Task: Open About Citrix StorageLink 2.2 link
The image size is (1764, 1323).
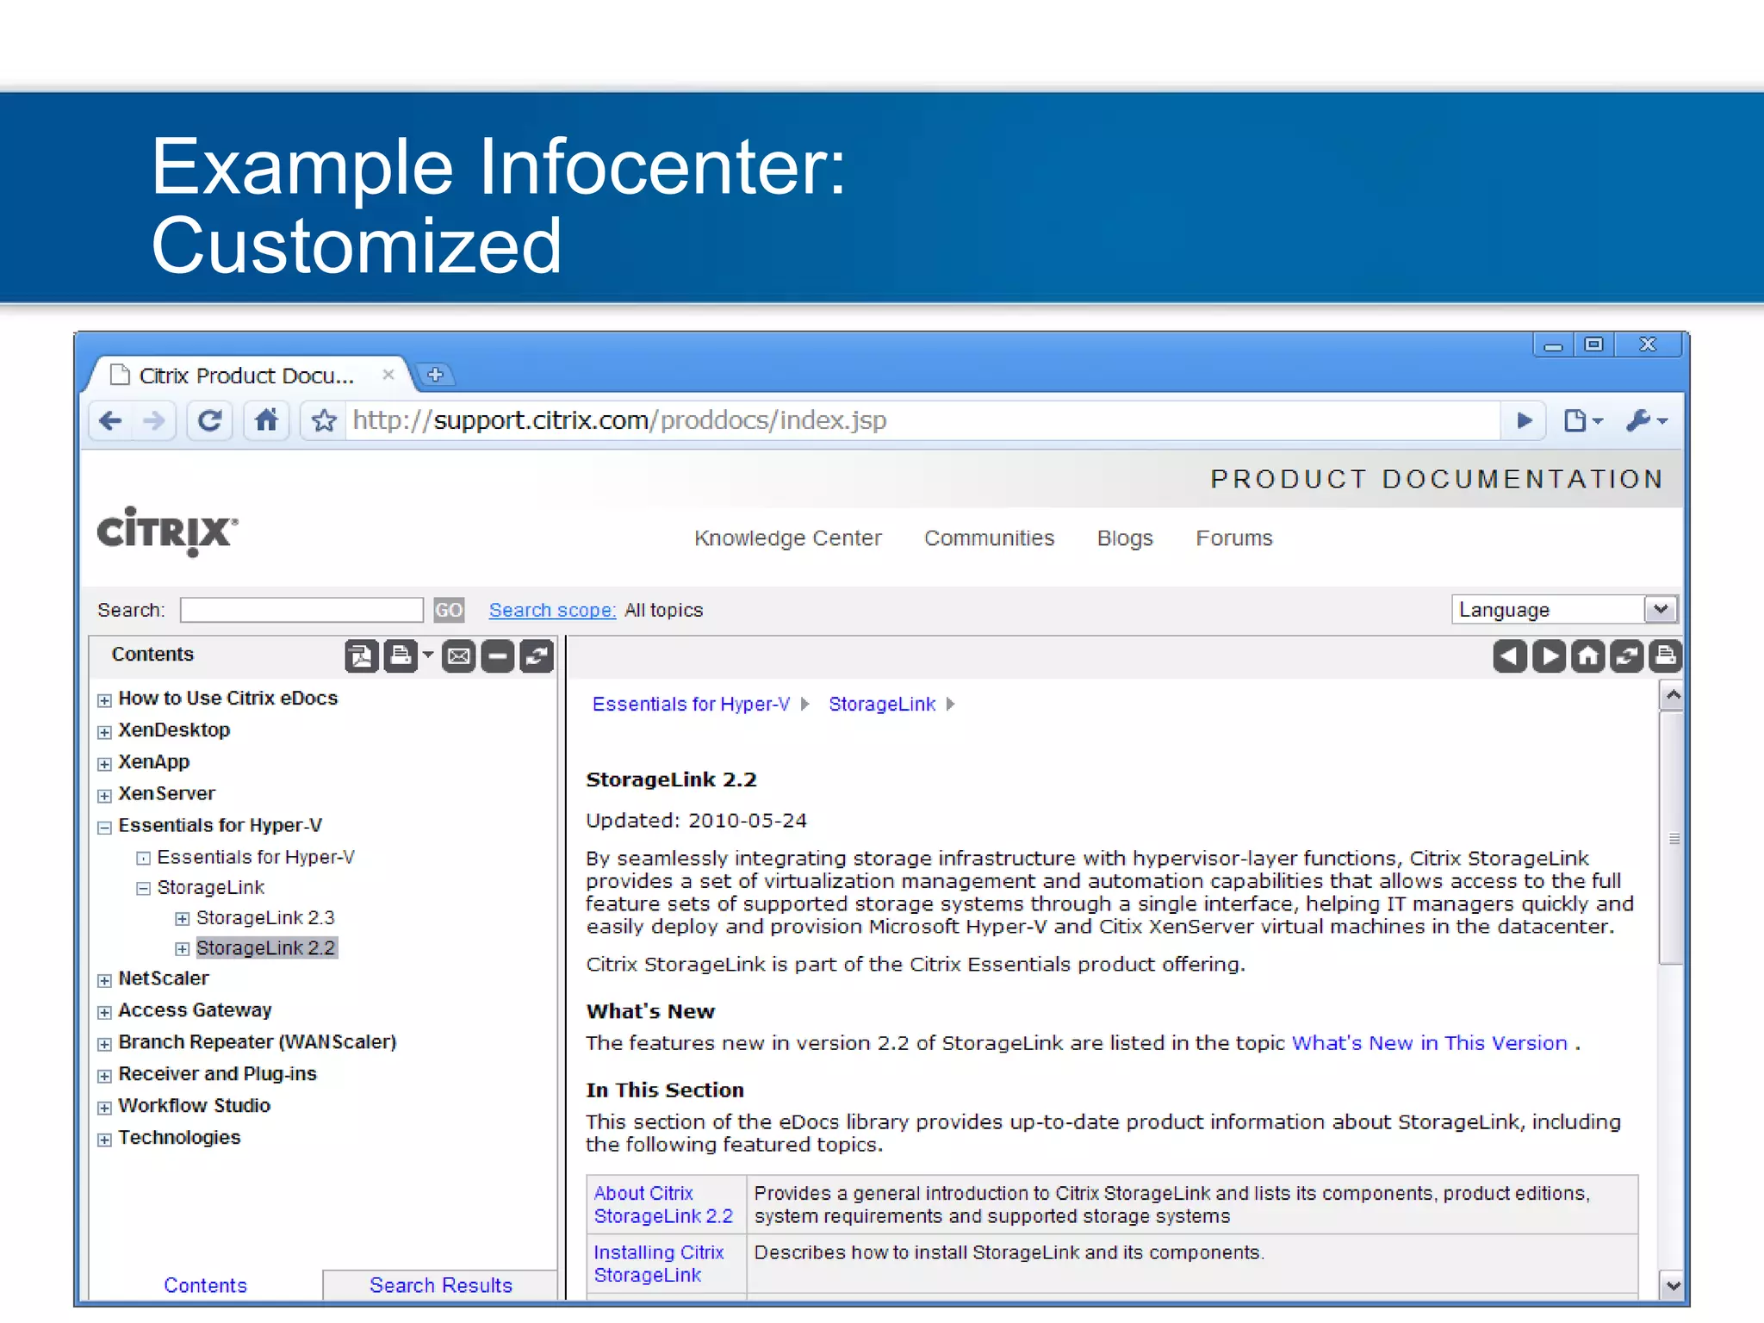Action: [x=663, y=1204]
